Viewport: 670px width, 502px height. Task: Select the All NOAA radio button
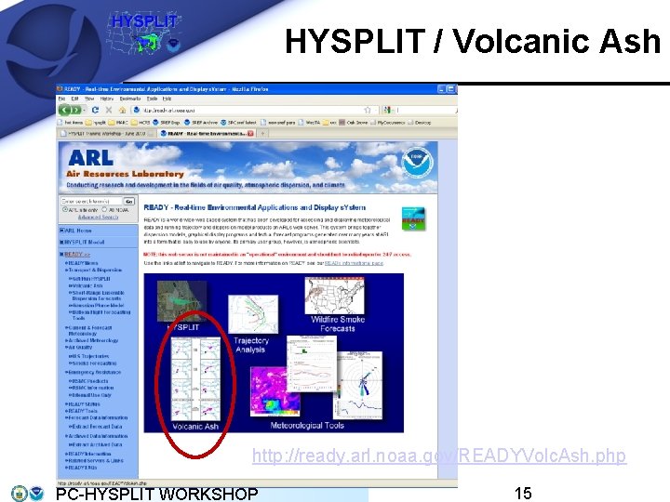(104, 209)
